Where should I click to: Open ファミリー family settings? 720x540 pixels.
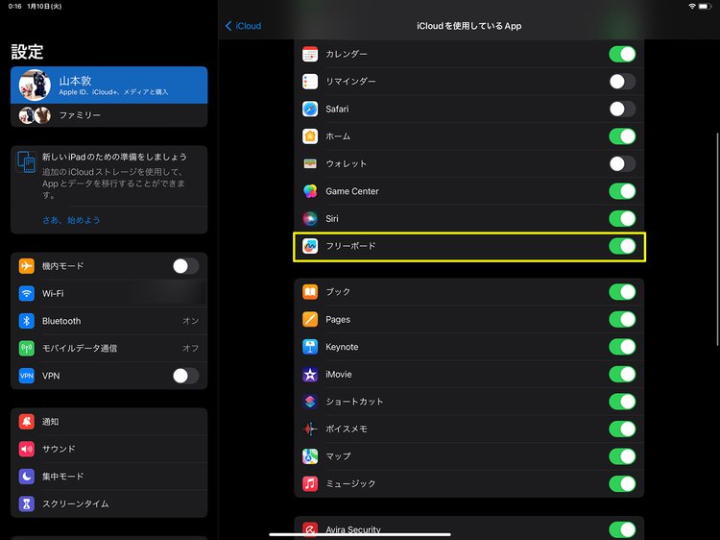coord(108,115)
